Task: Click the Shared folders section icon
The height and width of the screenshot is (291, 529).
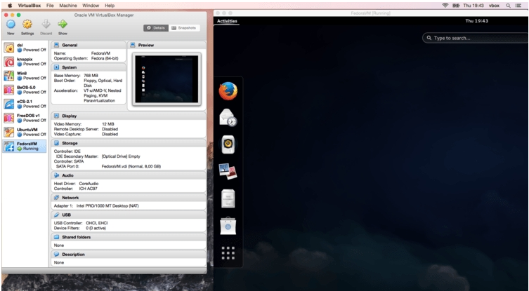Action: 56,237
